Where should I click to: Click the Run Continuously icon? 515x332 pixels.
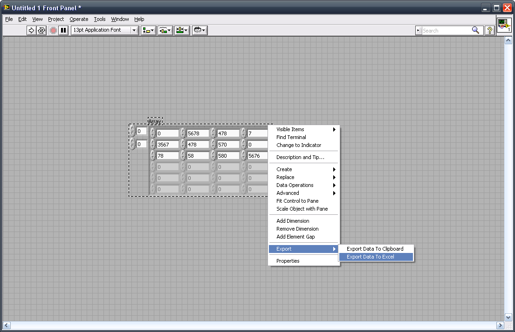coord(41,30)
